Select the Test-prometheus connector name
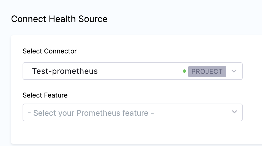The height and width of the screenshot is (146, 262). point(65,71)
